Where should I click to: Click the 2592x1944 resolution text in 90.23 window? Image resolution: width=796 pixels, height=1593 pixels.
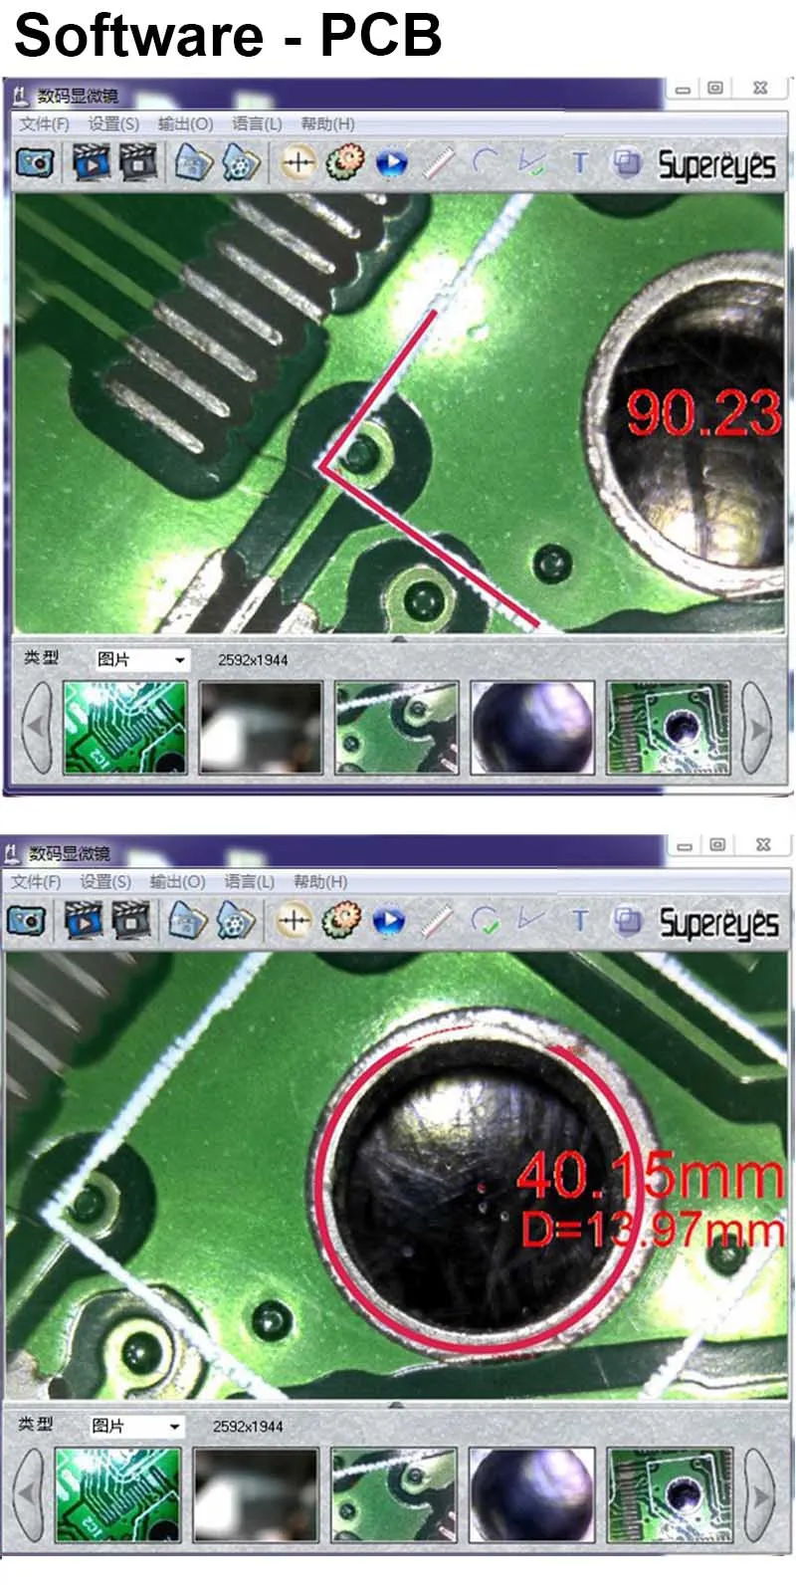pyautogui.click(x=253, y=660)
